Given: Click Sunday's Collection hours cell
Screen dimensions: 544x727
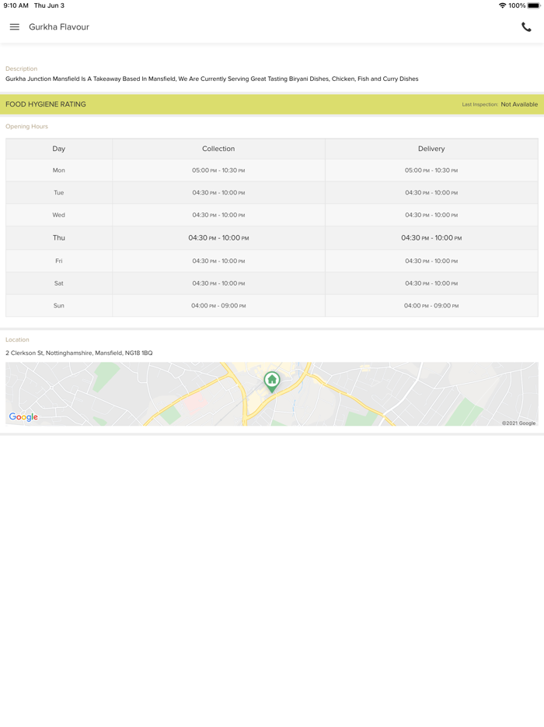Looking at the screenshot, I should [x=218, y=306].
